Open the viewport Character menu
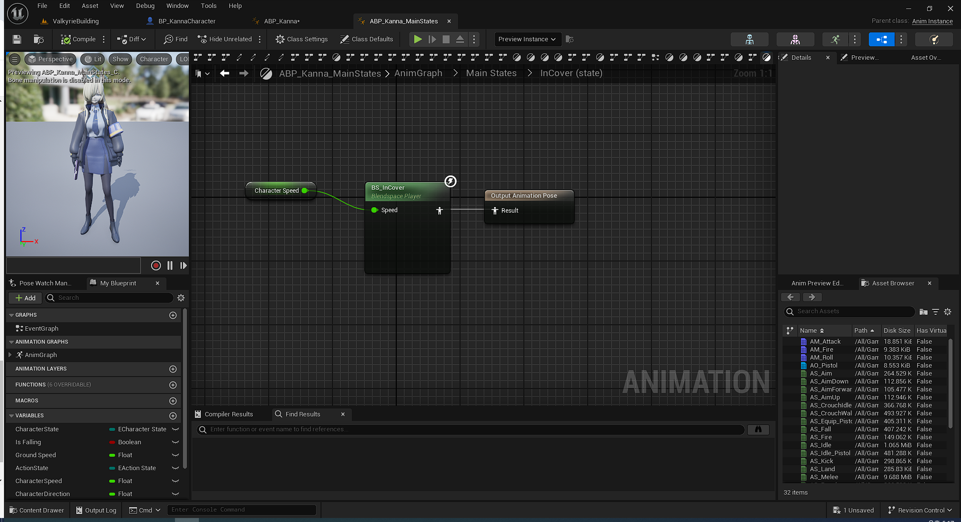961x522 pixels. pos(154,59)
